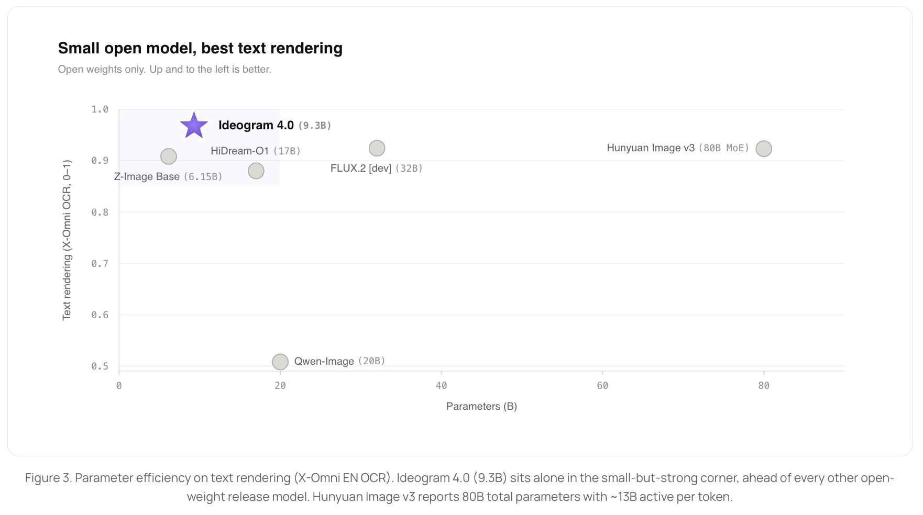Click the HiDream-O1 (17B) label
The image size is (923, 515).
pyautogui.click(x=256, y=151)
